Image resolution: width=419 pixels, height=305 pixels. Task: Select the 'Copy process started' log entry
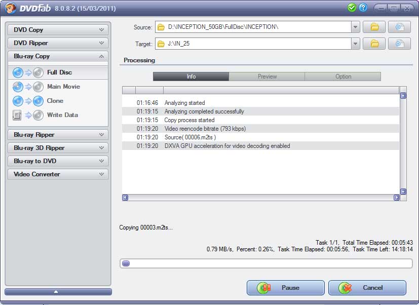260,120
